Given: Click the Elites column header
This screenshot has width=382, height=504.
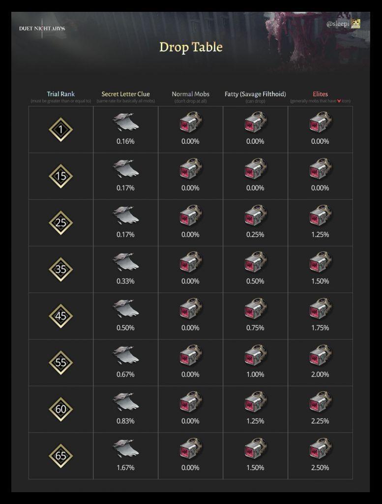Looking at the screenshot, I should (320, 94).
